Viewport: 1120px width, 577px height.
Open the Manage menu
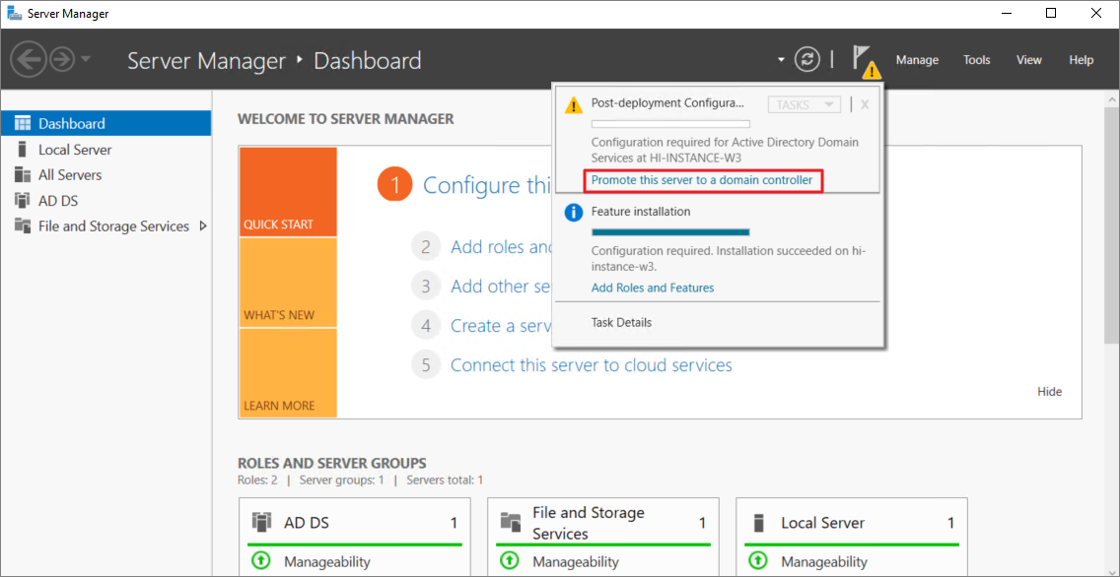pos(917,60)
